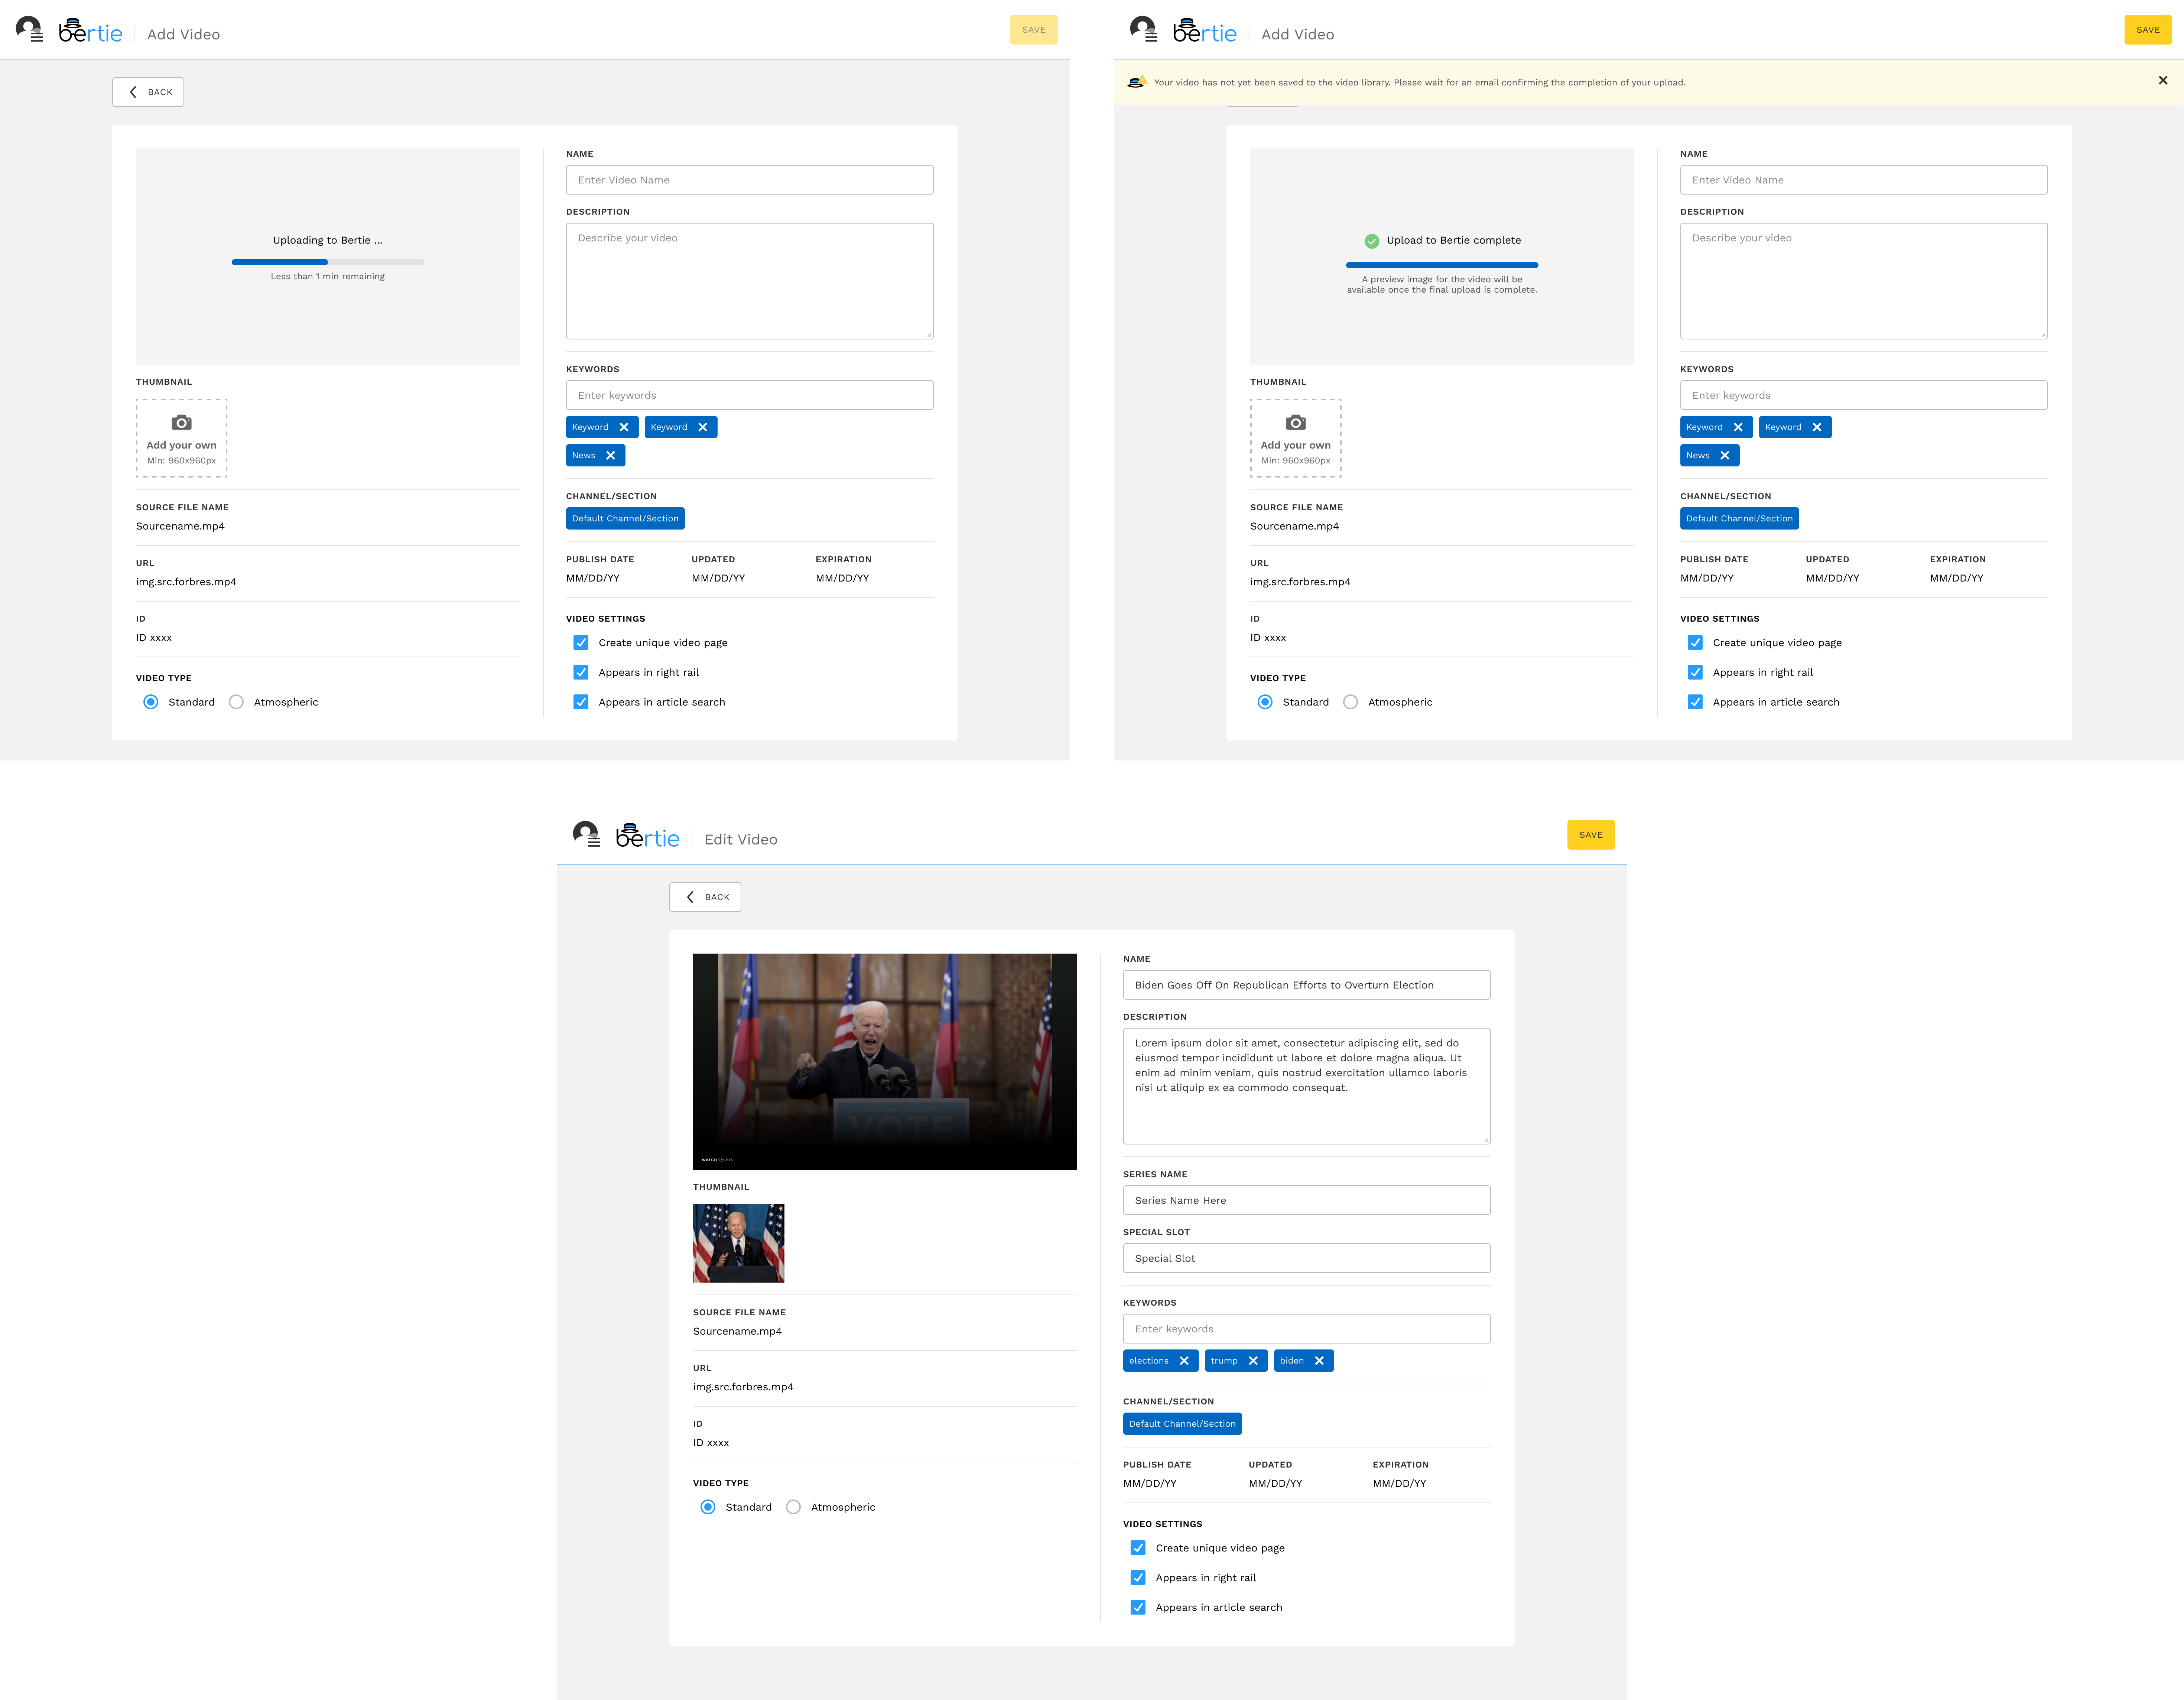Click Expiration MM/DD/YY in uploading screen
Screen dimensions: 2184x1700
[842, 578]
